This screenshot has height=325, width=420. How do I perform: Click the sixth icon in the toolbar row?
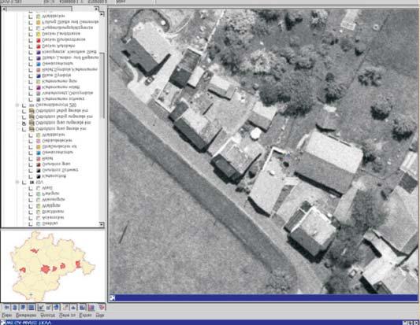click(x=49, y=308)
